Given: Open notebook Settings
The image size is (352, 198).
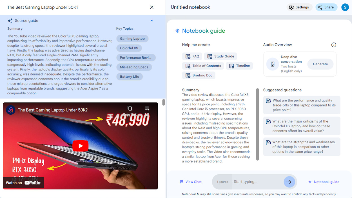Looking at the screenshot, I should (299, 7).
